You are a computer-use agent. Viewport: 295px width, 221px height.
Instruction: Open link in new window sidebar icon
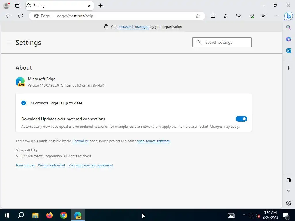[x=288, y=192]
